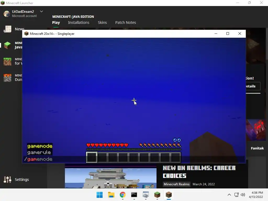Open the Patch Notes tab

[126, 23]
